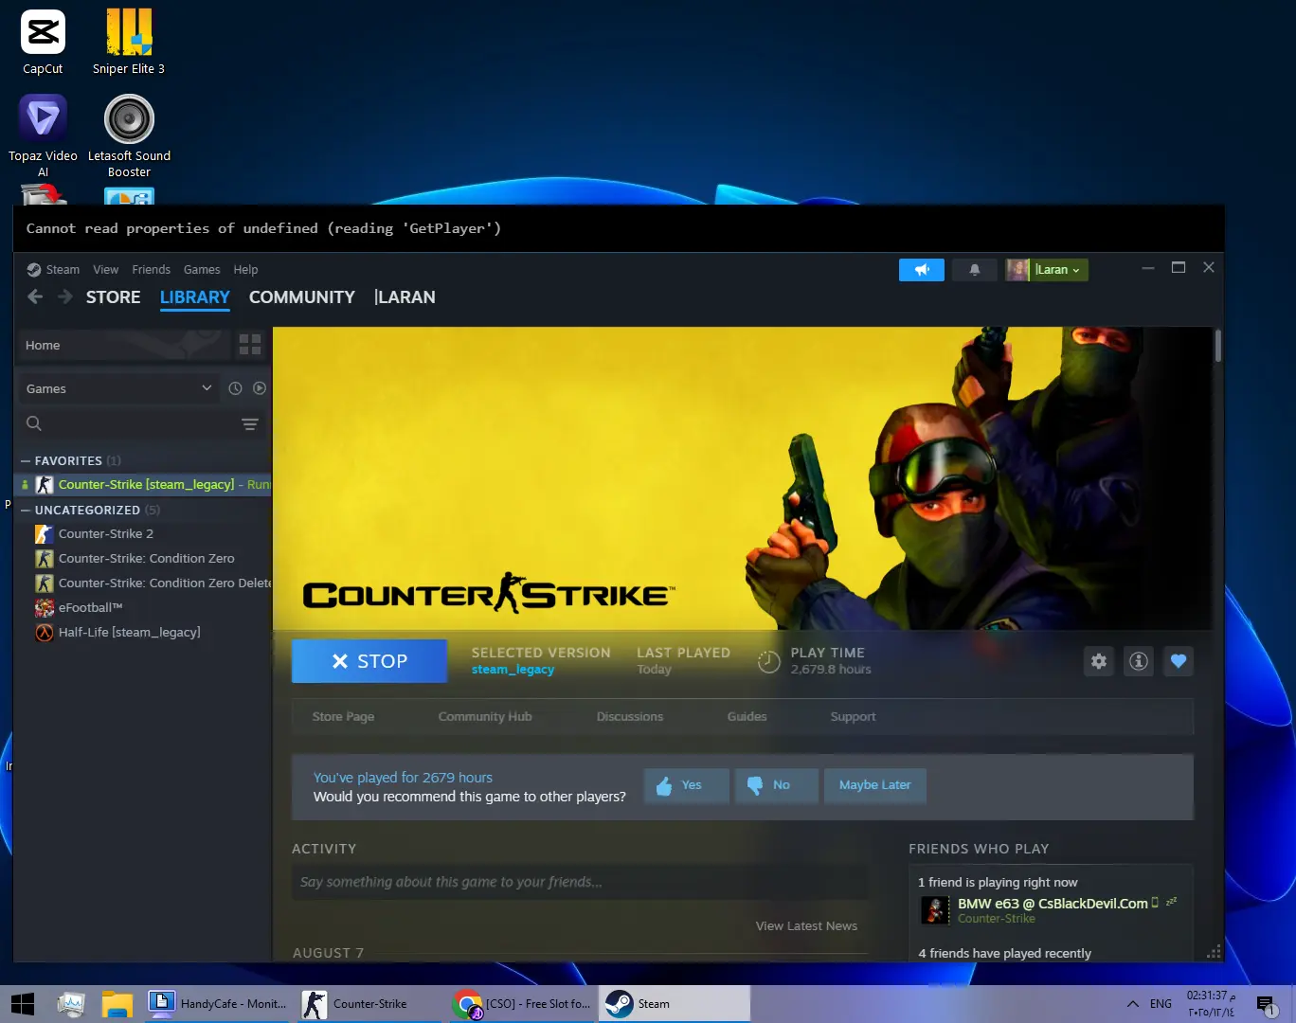Go forward with the Steam forward arrow

click(65, 296)
